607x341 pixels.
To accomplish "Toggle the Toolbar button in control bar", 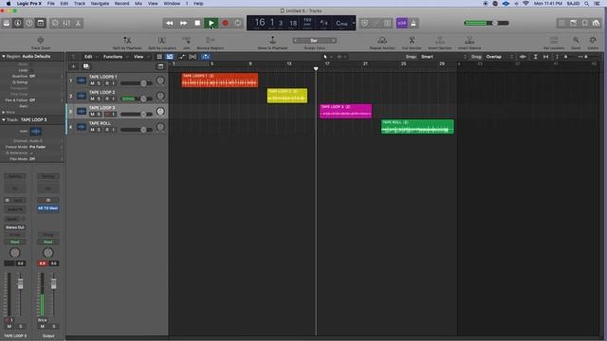I will [x=41, y=23].
